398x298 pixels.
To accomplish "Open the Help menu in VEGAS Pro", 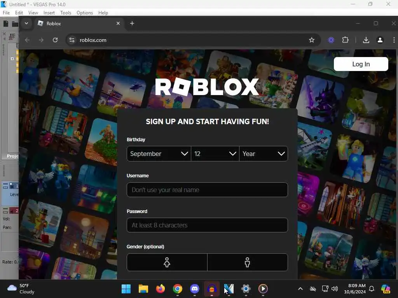I will point(103,13).
